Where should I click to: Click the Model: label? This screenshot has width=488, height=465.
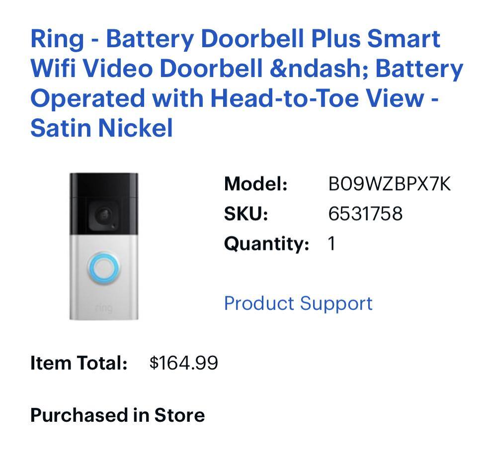[x=256, y=184]
